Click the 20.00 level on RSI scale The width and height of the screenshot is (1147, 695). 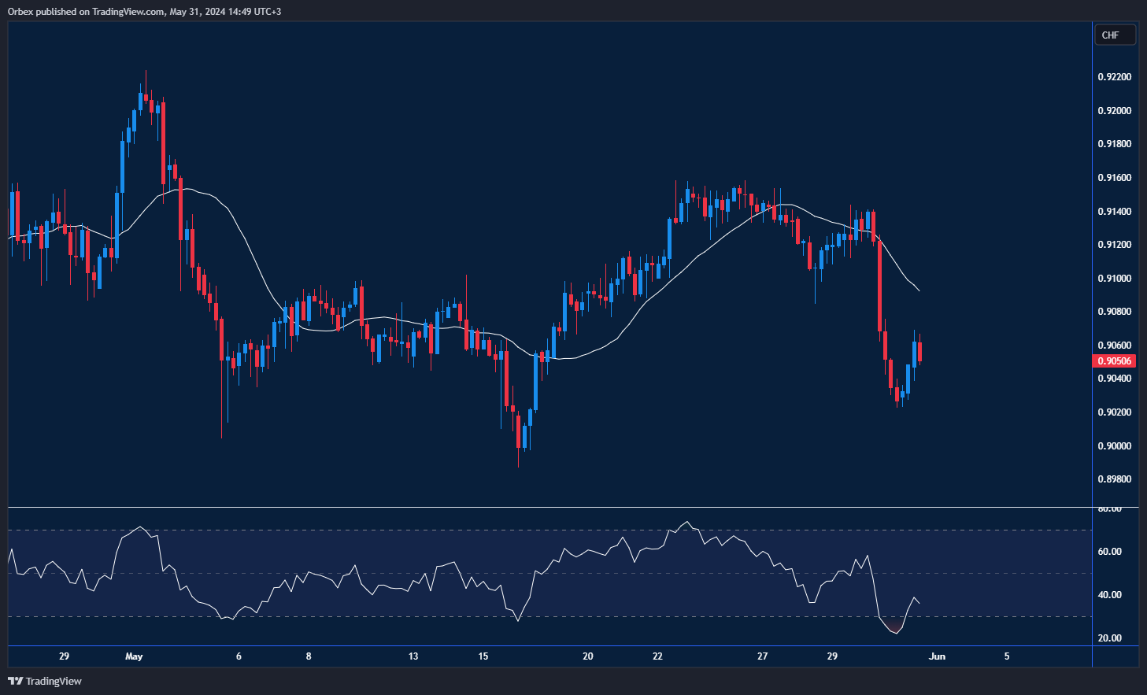pyautogui.click(x=1109, y=638)
